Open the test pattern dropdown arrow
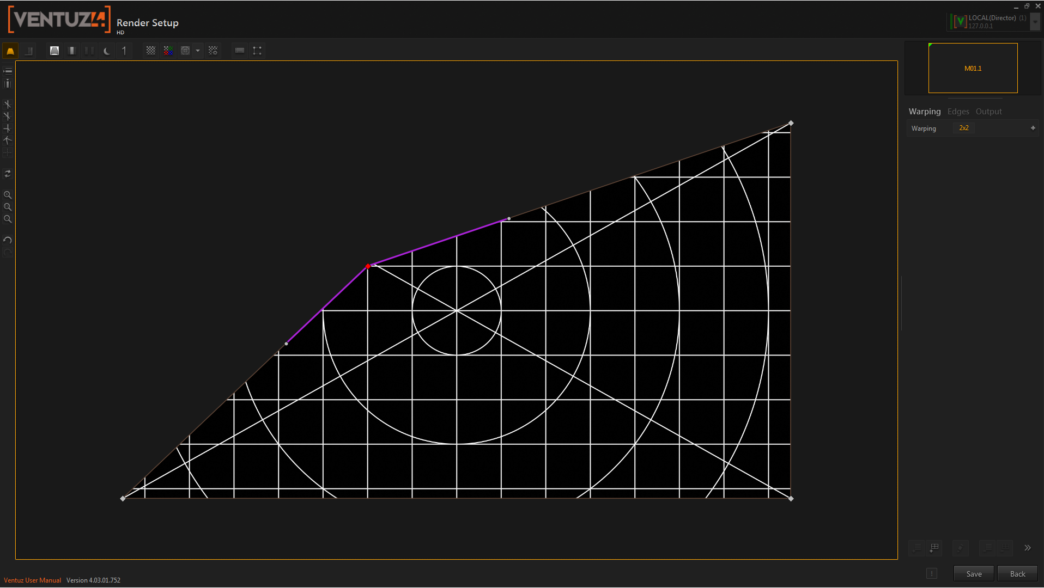1044x588 pixels. (x=198, y=51)
